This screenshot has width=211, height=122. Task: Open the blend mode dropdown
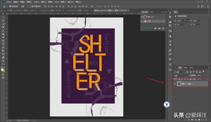(181, 76)
